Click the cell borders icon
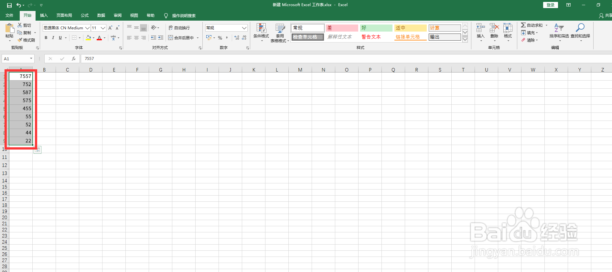The image size is (612, 272). (74, 38)
